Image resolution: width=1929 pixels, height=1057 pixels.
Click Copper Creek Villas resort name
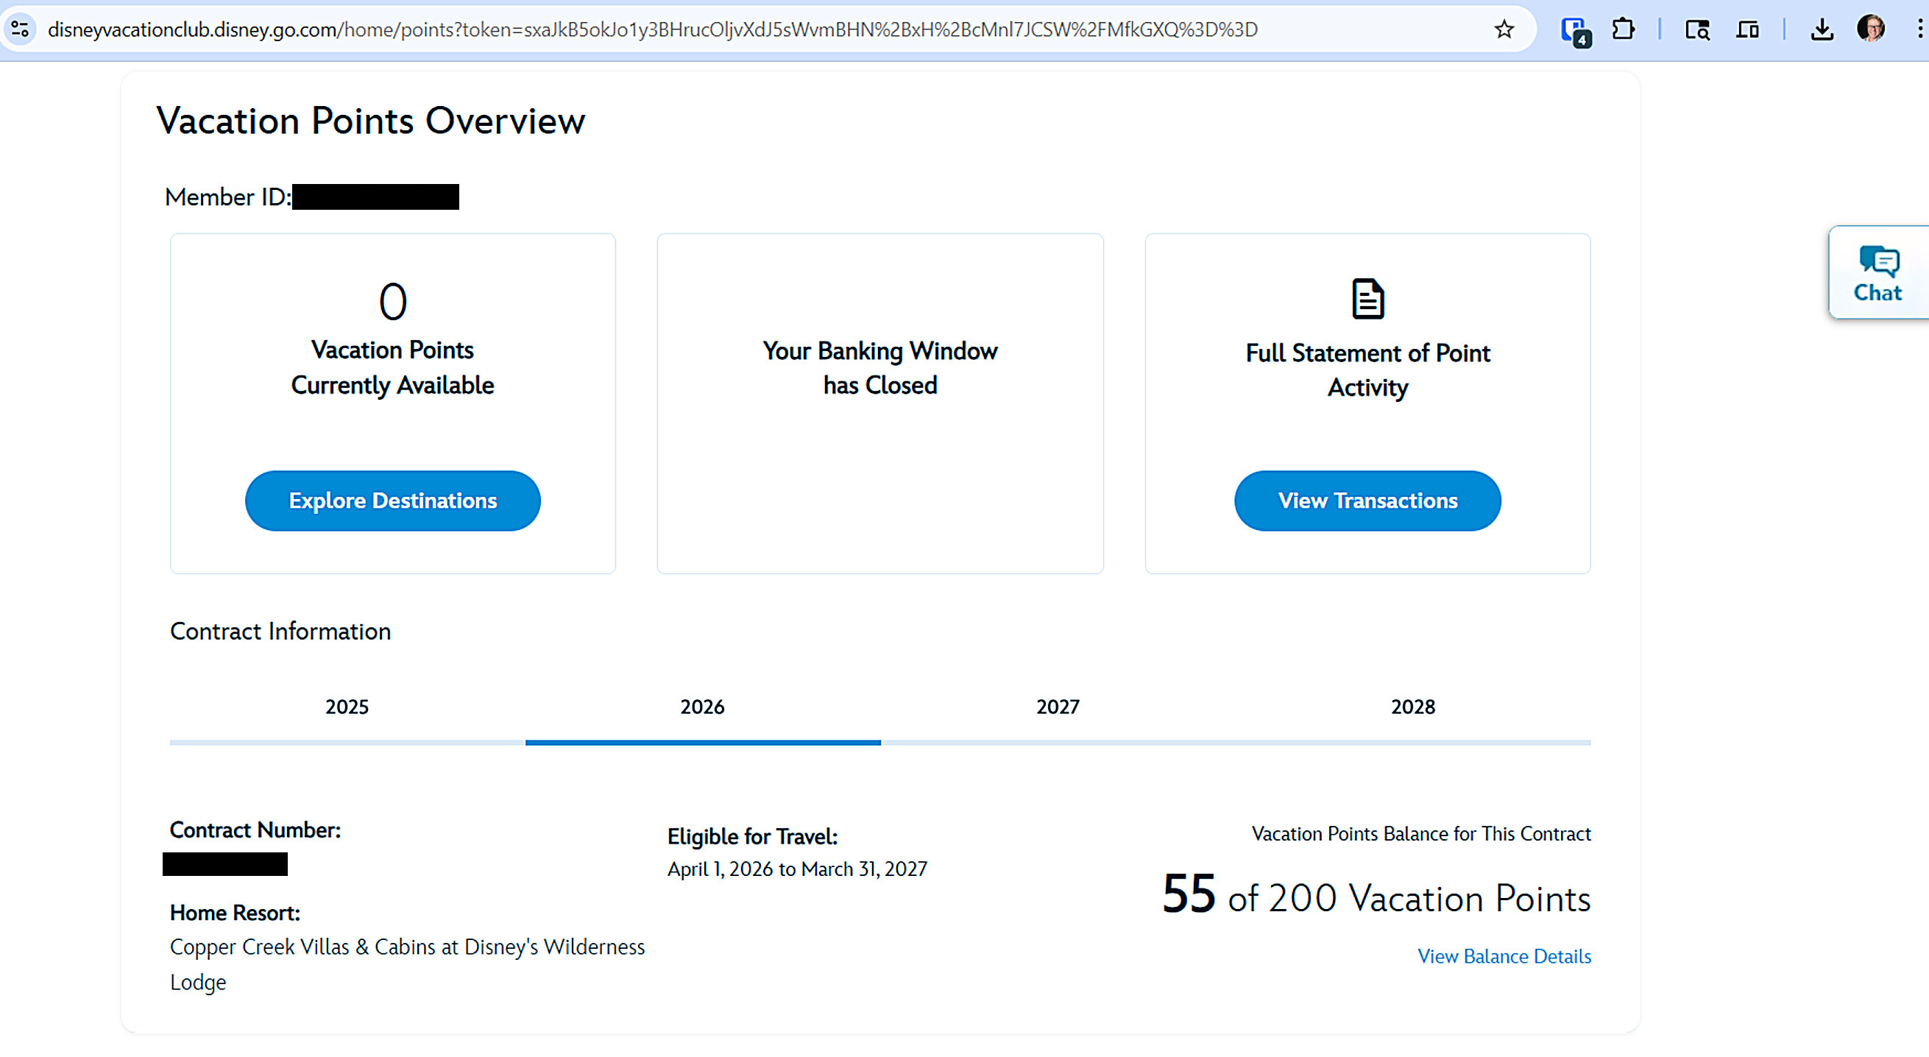coord(408,964)
